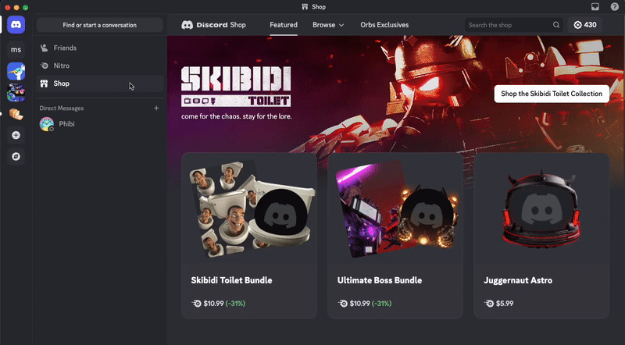
Task: Open the Nitro sidebar item
Action: [x=100, y=66]
